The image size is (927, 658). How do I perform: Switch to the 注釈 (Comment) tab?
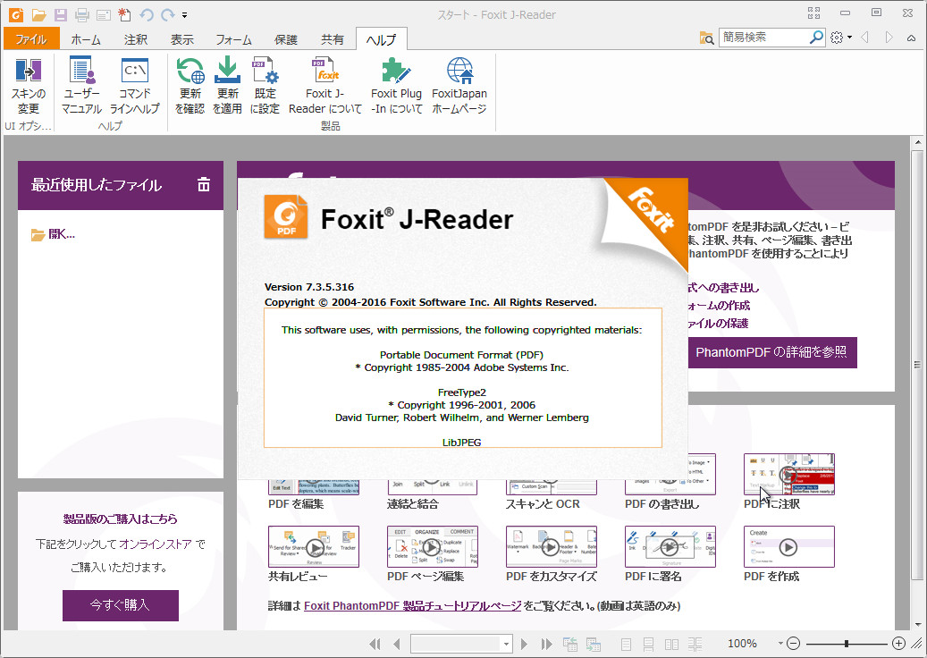[135, 39]
